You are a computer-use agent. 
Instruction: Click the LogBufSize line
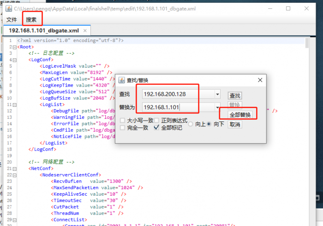coord(77,98)
